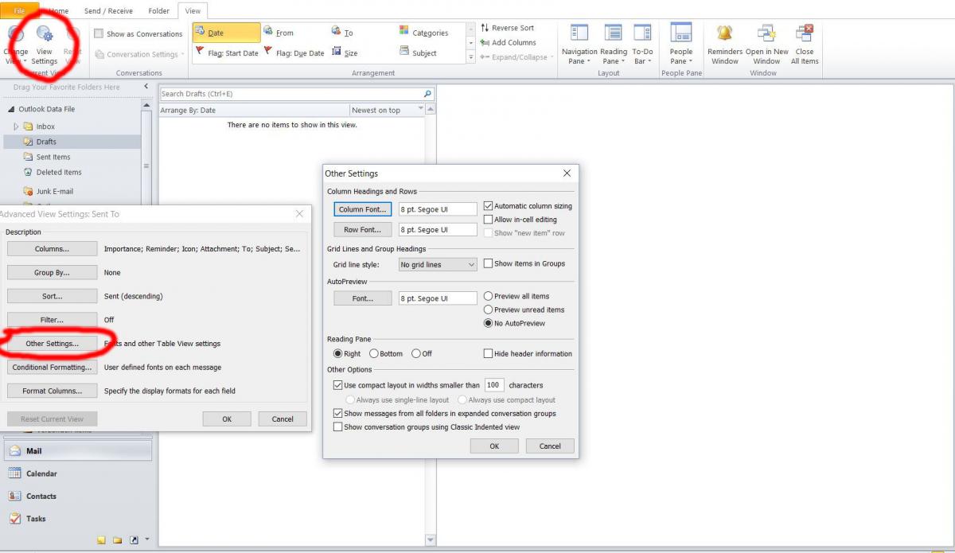955x553 pixels.
Task: Click Other Settings... in Advanced View Settings
Action: [52, 344]
